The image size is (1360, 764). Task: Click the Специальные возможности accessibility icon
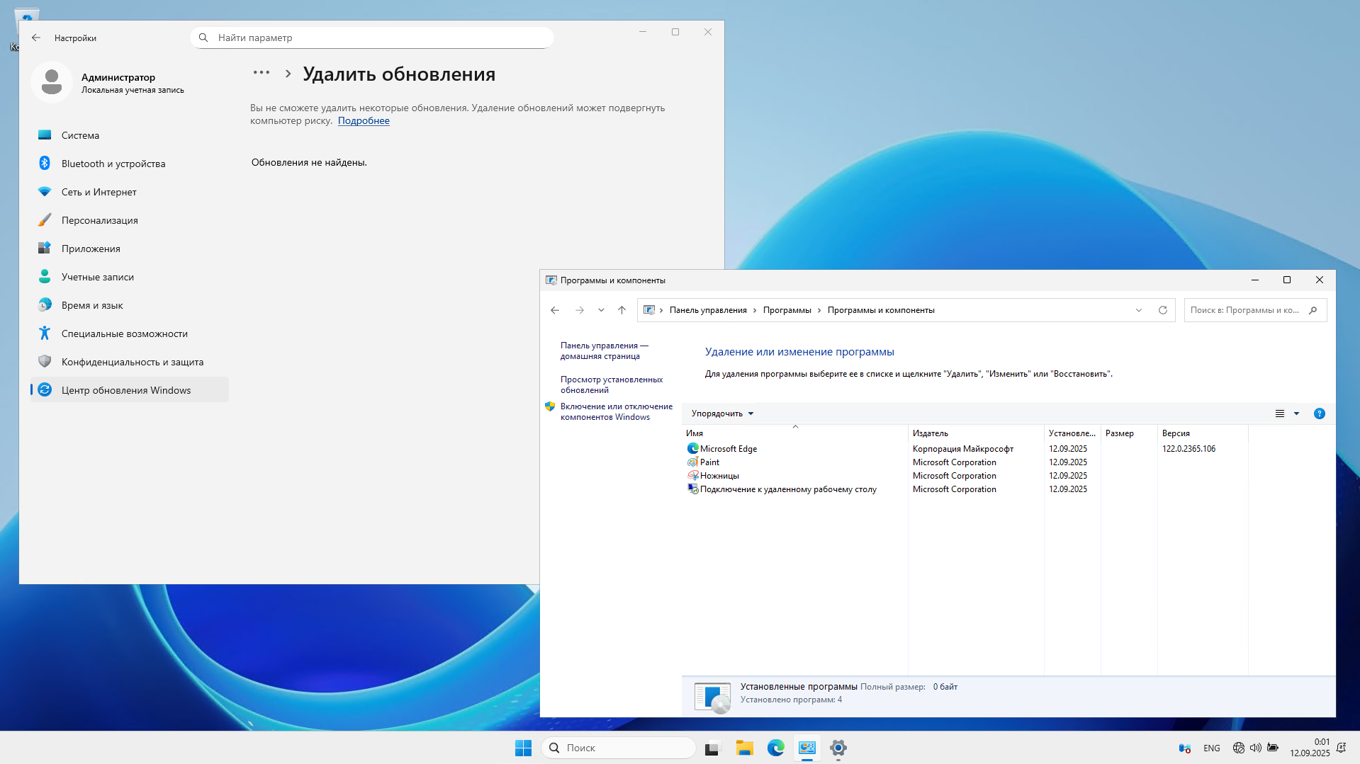(x=45, y=333)
